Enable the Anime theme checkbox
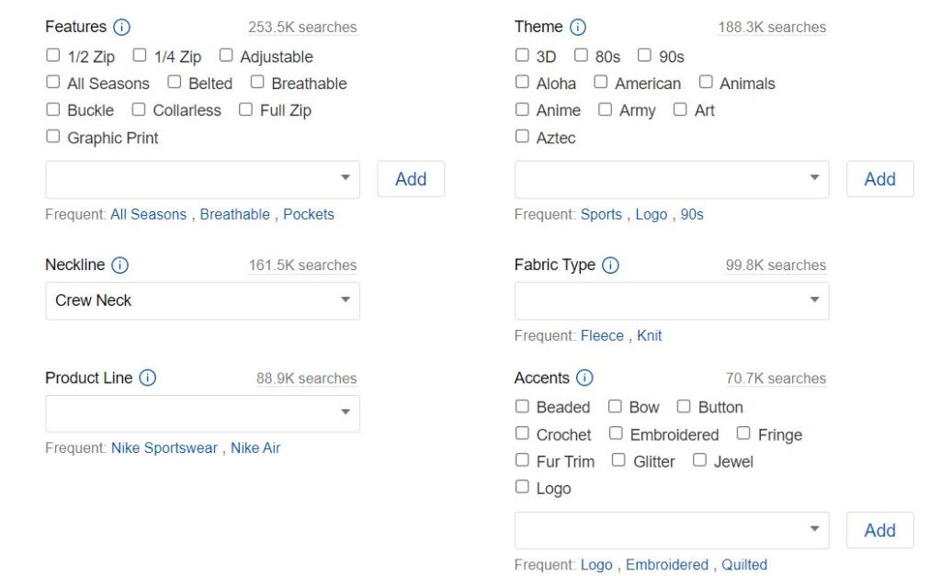The height and width of the screenshot is (576, 941). point(522,110)
